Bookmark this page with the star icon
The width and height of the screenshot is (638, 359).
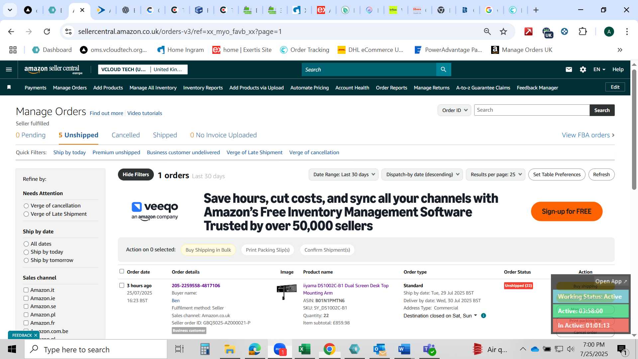coord(503,32)
